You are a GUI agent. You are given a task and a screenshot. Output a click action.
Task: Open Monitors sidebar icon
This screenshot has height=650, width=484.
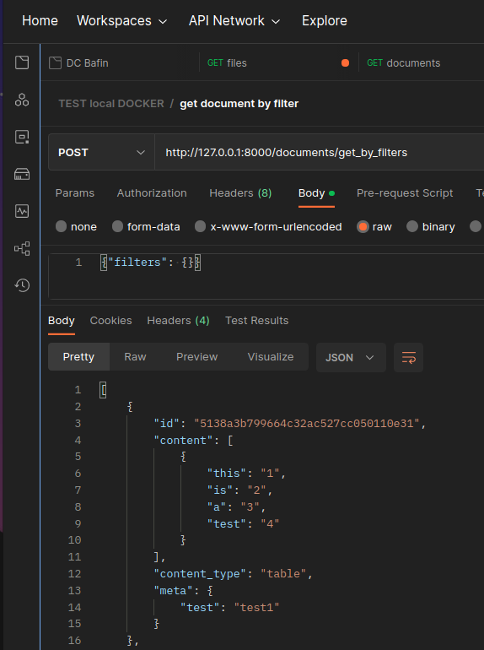pyautogui.click(x=22, y=211)
